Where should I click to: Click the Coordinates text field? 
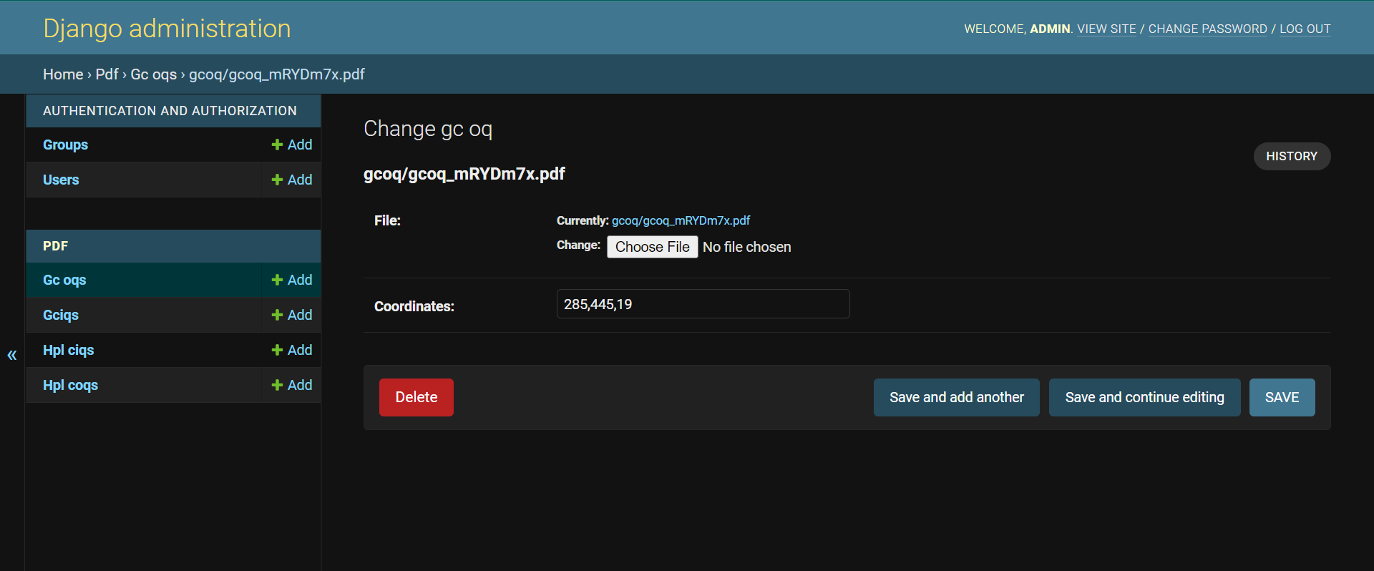(x=703, y=304)
